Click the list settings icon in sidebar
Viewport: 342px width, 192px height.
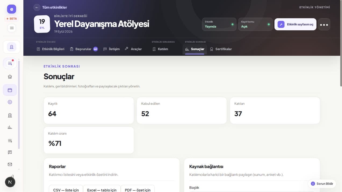(x=10, y=141)
